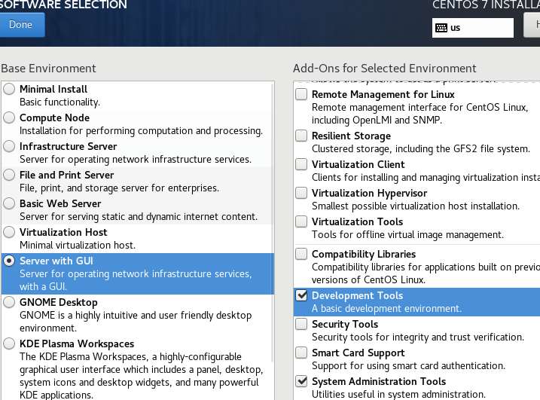The image size is (540, 400).
Task: Enable the Remote Management for Linux checkbox
Action: click(x=301, y=95)
